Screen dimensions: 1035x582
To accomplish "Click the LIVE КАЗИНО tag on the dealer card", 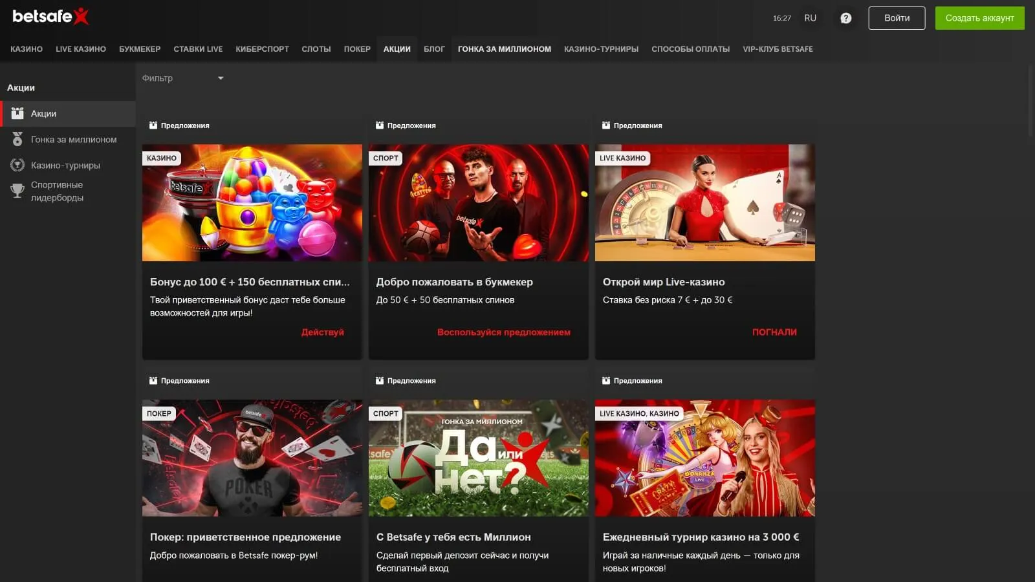I will click(x=622, y=158).
